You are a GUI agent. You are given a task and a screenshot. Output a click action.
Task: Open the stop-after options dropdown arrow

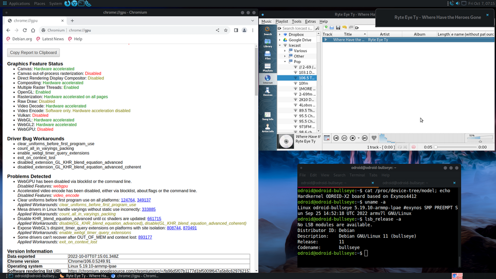[359, 138]
